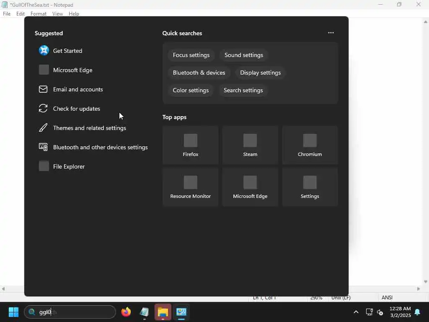Click Unix (LF) in Notepad status bar
Viewport: 429px width, 322px height.
(x=341, y=298)
